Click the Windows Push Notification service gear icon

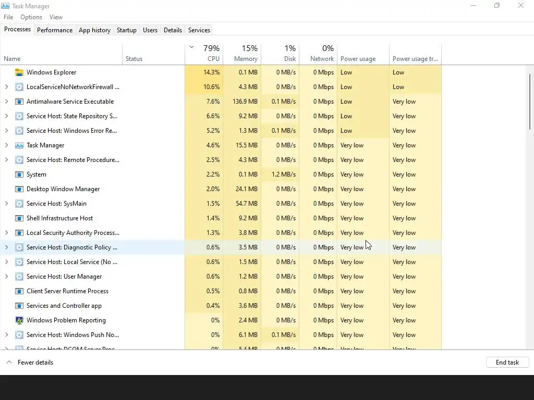(19, 335)
